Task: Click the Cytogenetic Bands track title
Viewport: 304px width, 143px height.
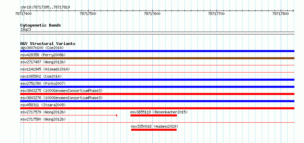Action: coord(41,25)
